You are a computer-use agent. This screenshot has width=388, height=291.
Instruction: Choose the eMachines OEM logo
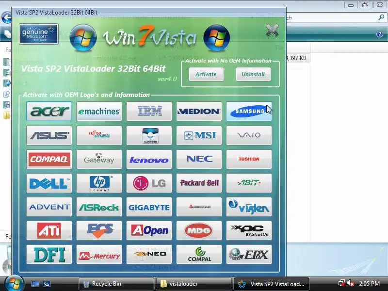[99, 112]
